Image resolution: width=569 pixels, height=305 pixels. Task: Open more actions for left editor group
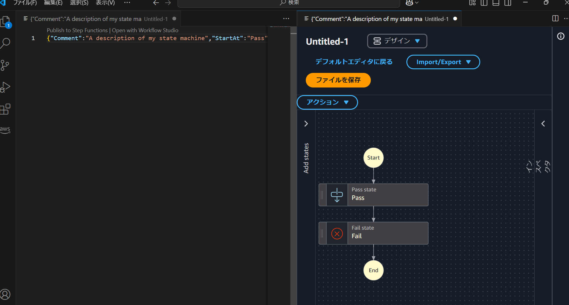coord(286,19)
